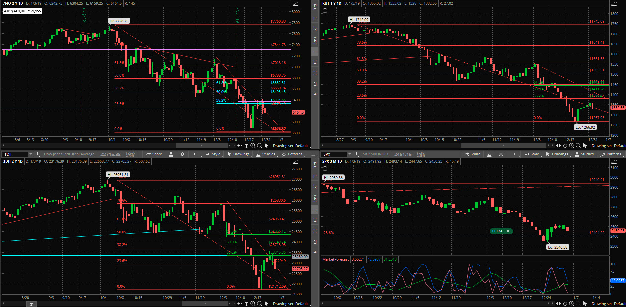Open the Btns side tab beside the /NQ chart
The image size is (626, 307).
(315, 41)
